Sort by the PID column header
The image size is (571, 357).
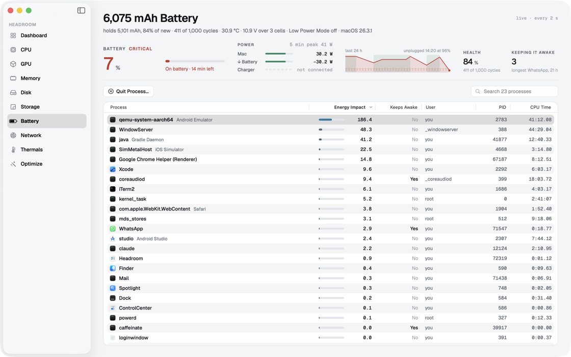coord(502,107)
